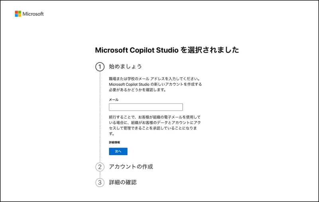Expand the アカウントの作成 step
The image size is (319, 202).
click(x=131, y=167)
